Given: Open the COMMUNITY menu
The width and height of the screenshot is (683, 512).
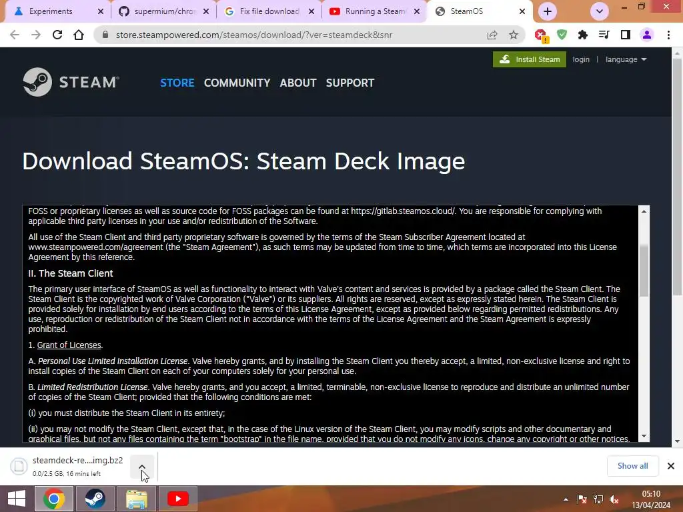Looking at the screenshot, I should pos(237,83).
